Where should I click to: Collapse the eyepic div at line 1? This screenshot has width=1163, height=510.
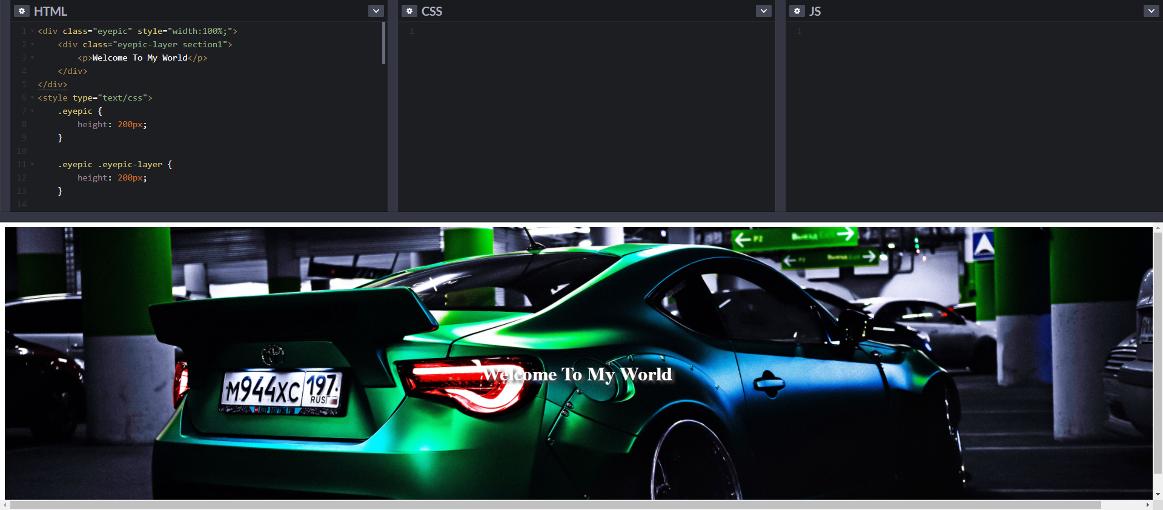[x=32, y=31]
